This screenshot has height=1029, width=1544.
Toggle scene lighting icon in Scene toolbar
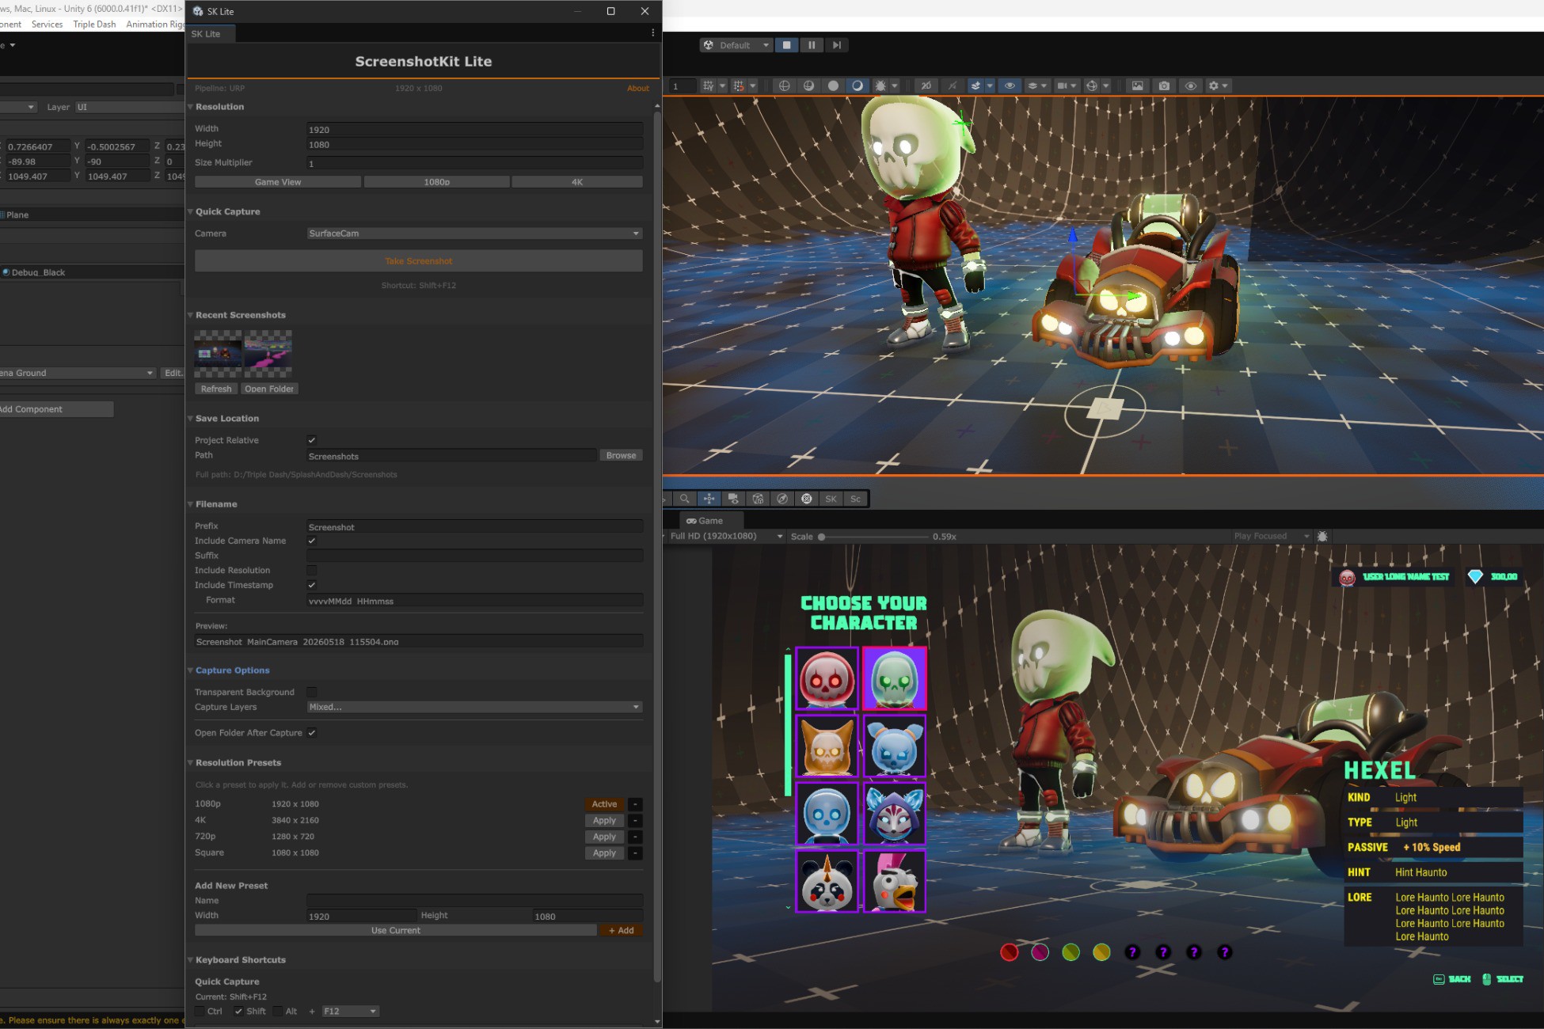pyautogui.click(x=952, y=85)
